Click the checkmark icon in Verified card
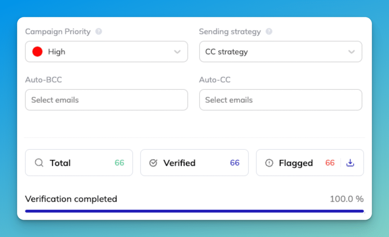389x237 pixels. (x=153, y=163)
